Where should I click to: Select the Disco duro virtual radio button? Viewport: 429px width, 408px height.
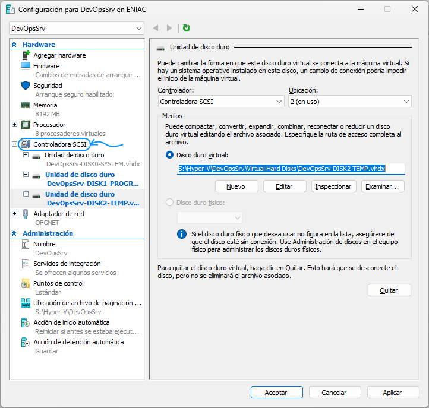click(169, 155)
